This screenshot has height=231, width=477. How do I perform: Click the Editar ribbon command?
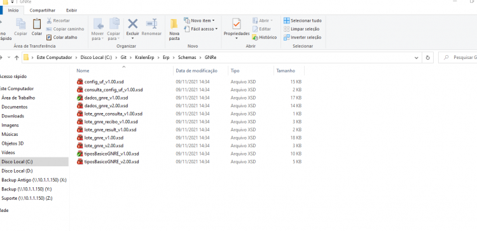coord(261,29)
